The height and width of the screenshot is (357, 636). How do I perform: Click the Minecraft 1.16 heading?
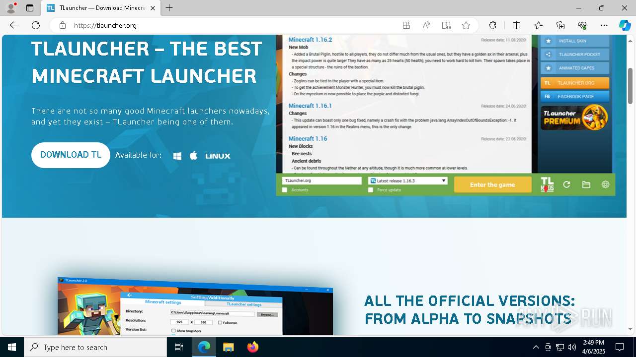[308, 139]
